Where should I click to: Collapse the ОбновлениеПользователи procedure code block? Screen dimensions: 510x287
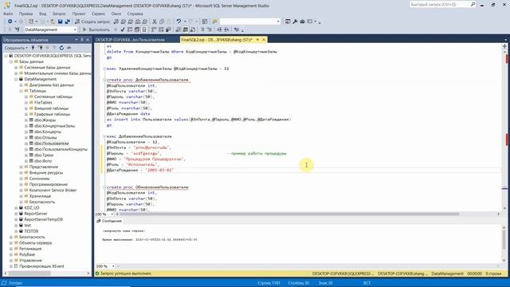(x=104, y=187)
